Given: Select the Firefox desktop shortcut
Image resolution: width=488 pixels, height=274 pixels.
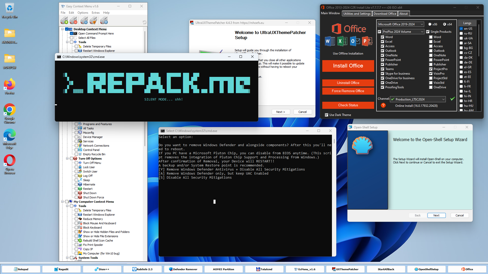Looking at the screenshot, I should click(10, 87).
